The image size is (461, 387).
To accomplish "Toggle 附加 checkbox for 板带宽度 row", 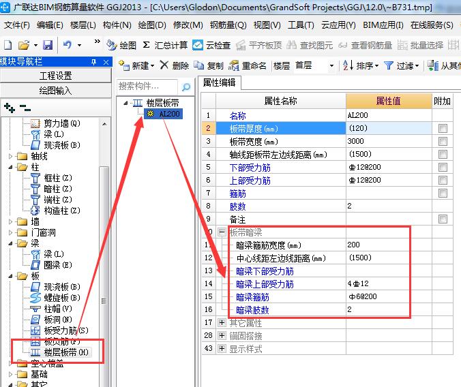I will pos(443,141).
